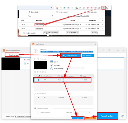Close the New Download dialog
The height and width of the screenshot is (123, 128).
tap(95, 44)
